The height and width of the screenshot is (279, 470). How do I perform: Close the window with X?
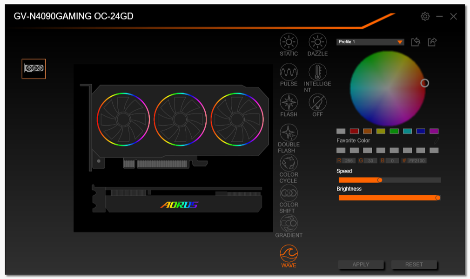click(454, 16)
